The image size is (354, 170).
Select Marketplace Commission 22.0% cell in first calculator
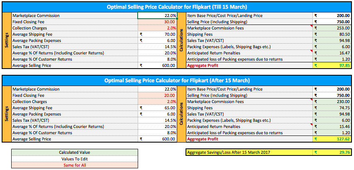point(157,15)
